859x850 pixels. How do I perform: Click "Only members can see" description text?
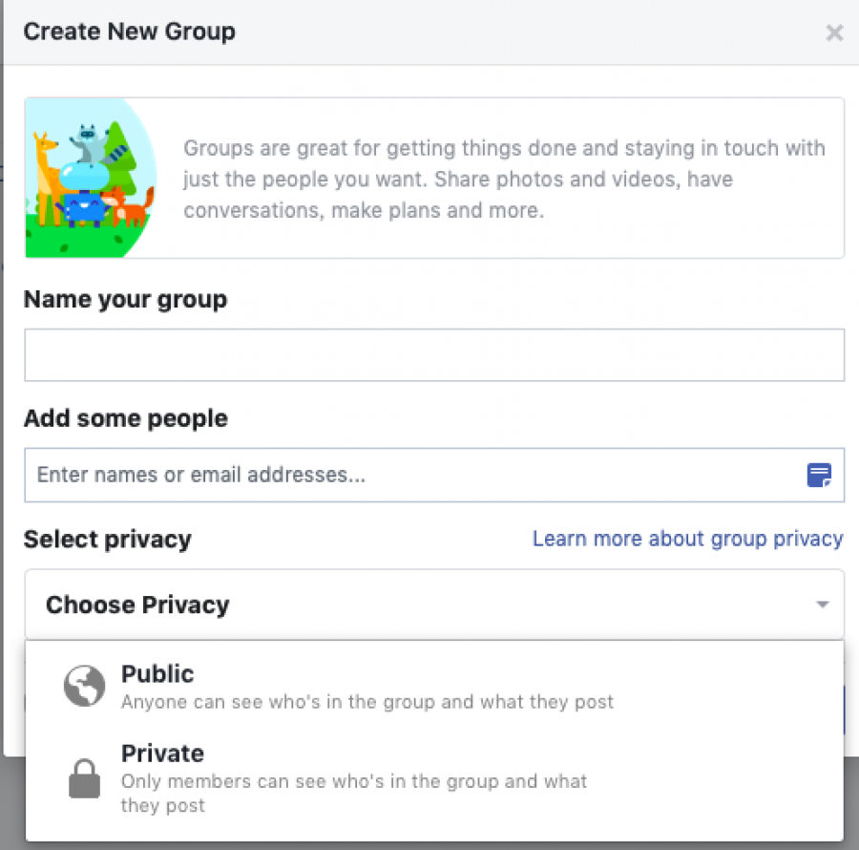(x=353, y=793)
